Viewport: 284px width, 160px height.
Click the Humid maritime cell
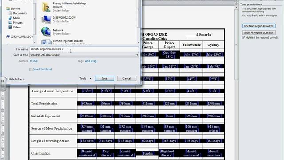click(x=213, y=153)
